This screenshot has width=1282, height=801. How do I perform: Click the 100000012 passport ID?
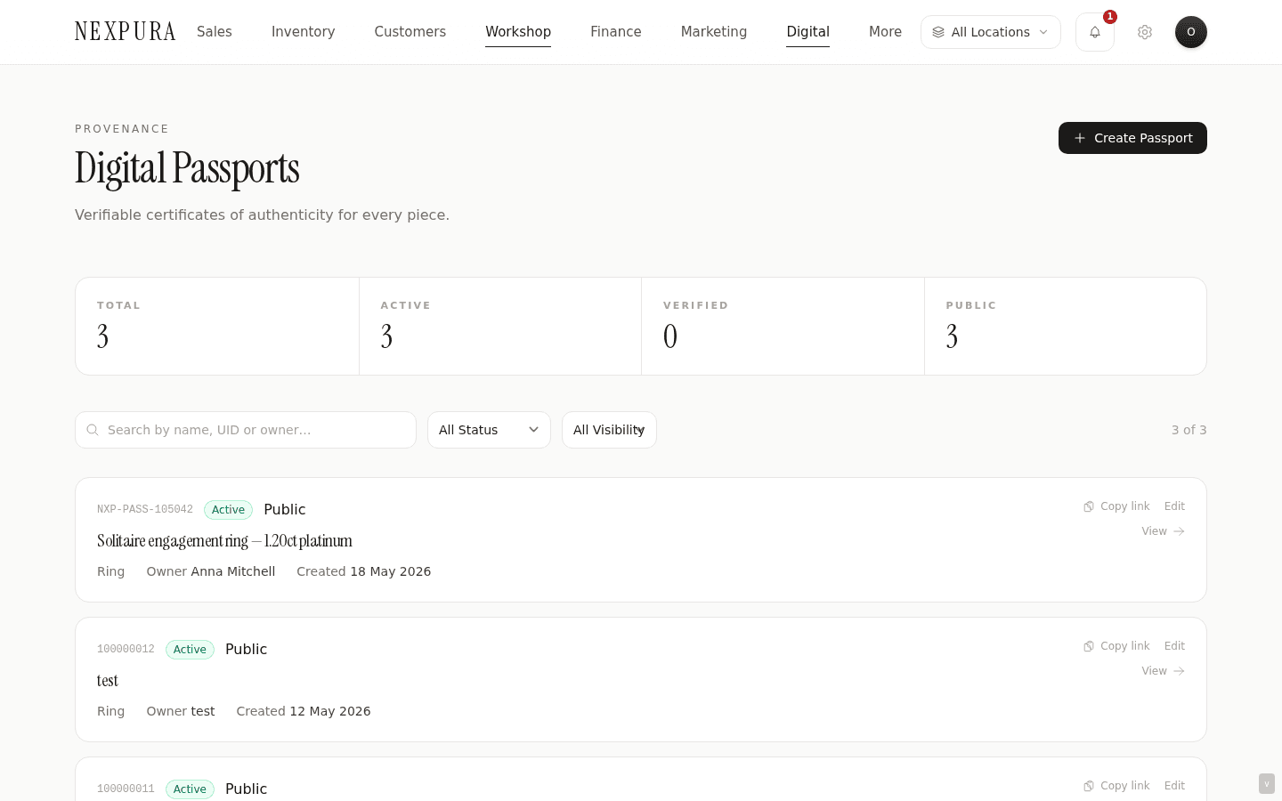point(126,650)
